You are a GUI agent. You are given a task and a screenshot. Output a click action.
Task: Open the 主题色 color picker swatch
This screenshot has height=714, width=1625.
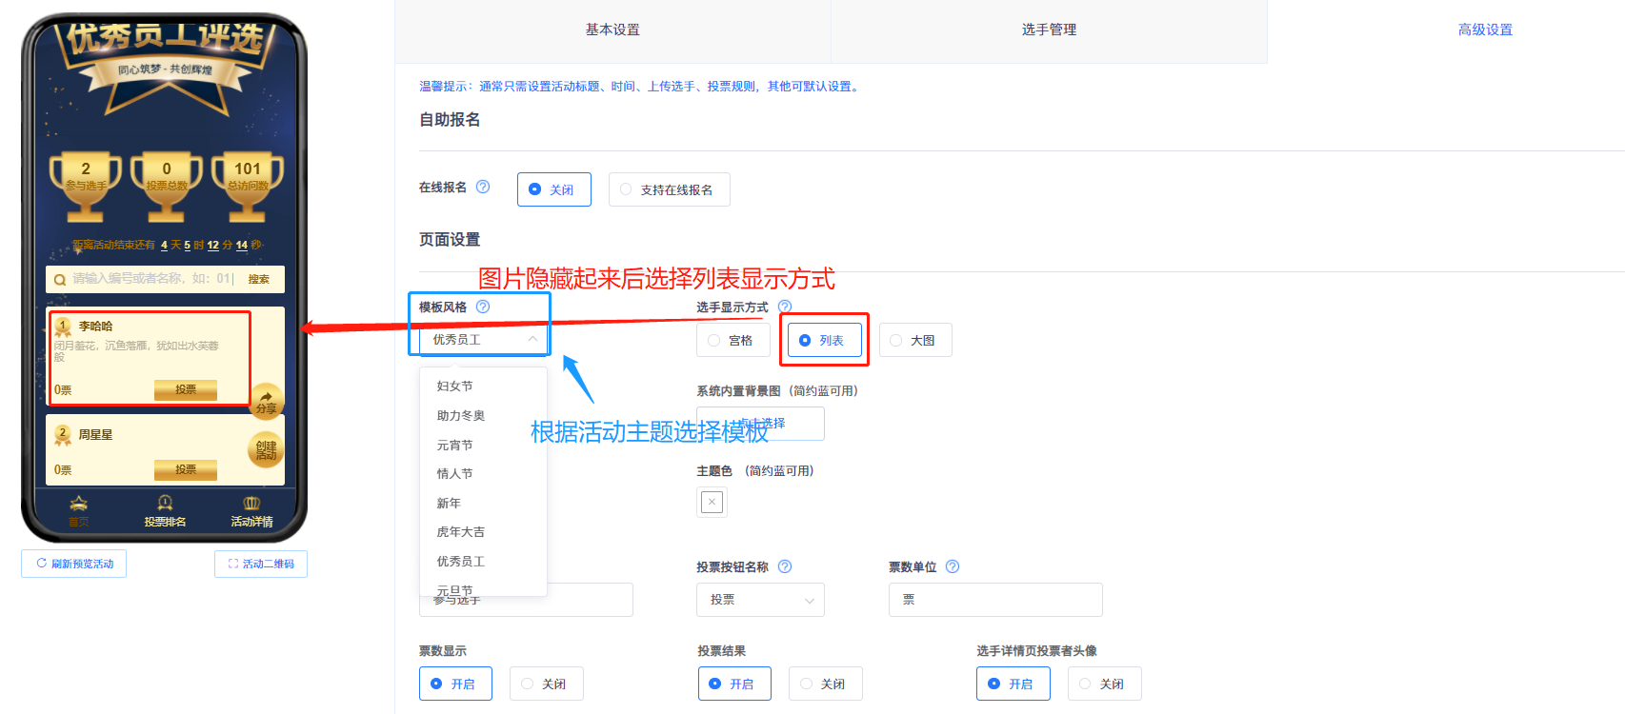click(x=712, y=502)
